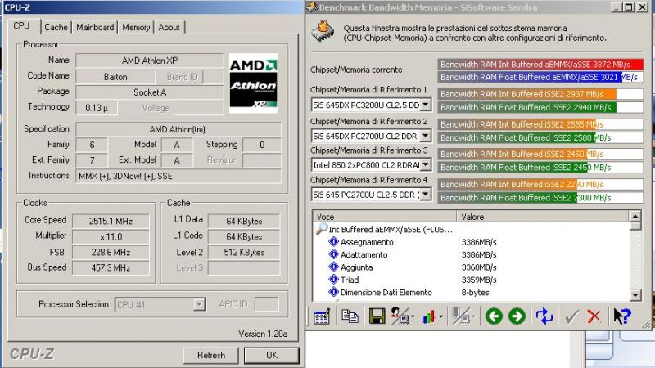Screen dimensions: 655x368
Task: Open the SiS 645DX PC2700U CL2 dropdown
Action: 425,136
